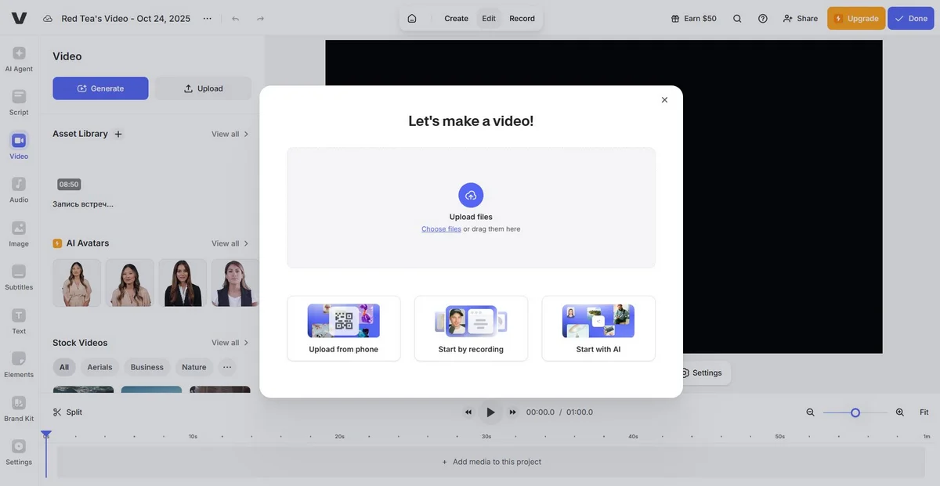Viewport: 940px width, 486px height.
Task: Select the first AI avatar thumbnail
Action: 77,283
